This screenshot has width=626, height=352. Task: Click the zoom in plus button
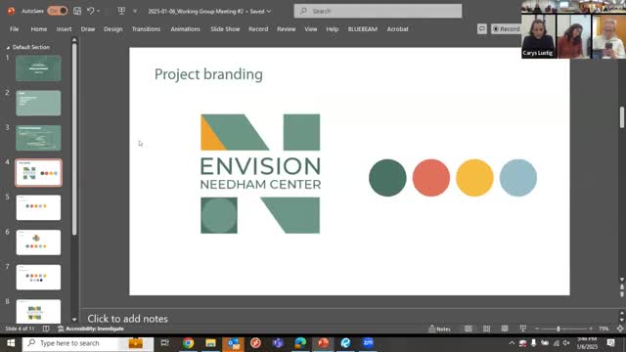pos(591,329)
